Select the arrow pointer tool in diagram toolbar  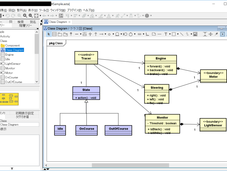(49, 34)
